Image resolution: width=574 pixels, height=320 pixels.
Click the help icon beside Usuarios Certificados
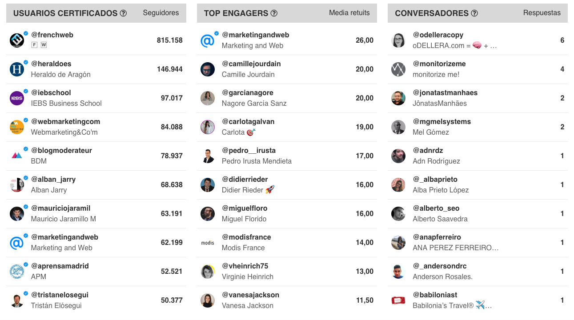(123, 13)
